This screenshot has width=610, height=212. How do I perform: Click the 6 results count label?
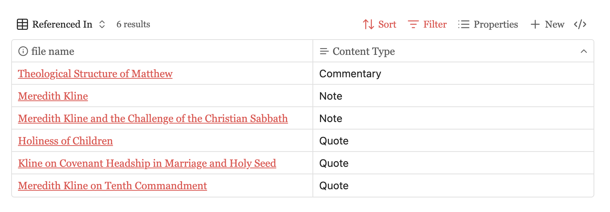tap(133, 24)
